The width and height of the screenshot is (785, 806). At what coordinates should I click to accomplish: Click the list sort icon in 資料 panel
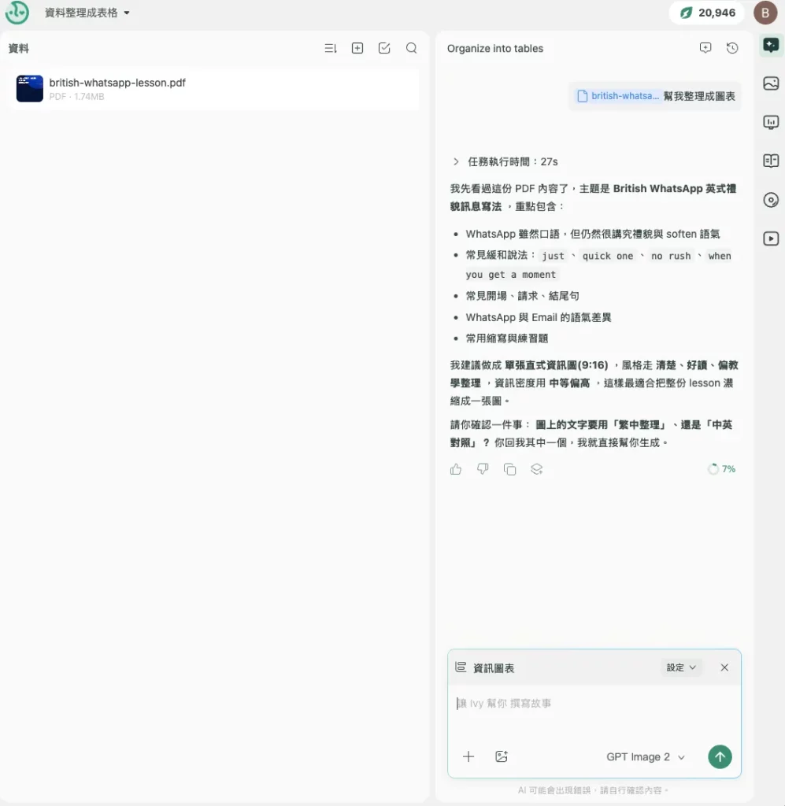coord(330,48)
